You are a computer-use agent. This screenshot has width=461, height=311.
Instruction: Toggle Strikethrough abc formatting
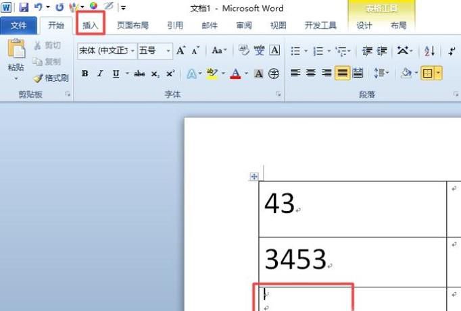[139, 74]
